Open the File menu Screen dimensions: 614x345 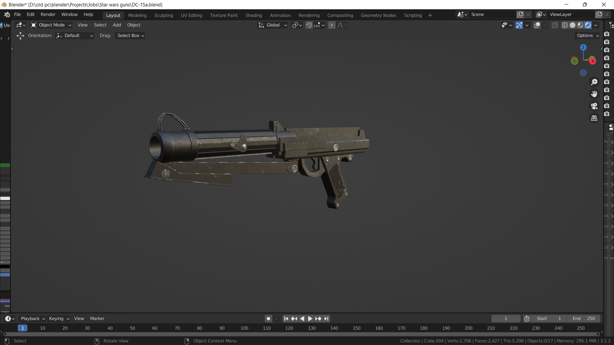tap(17, 15)
